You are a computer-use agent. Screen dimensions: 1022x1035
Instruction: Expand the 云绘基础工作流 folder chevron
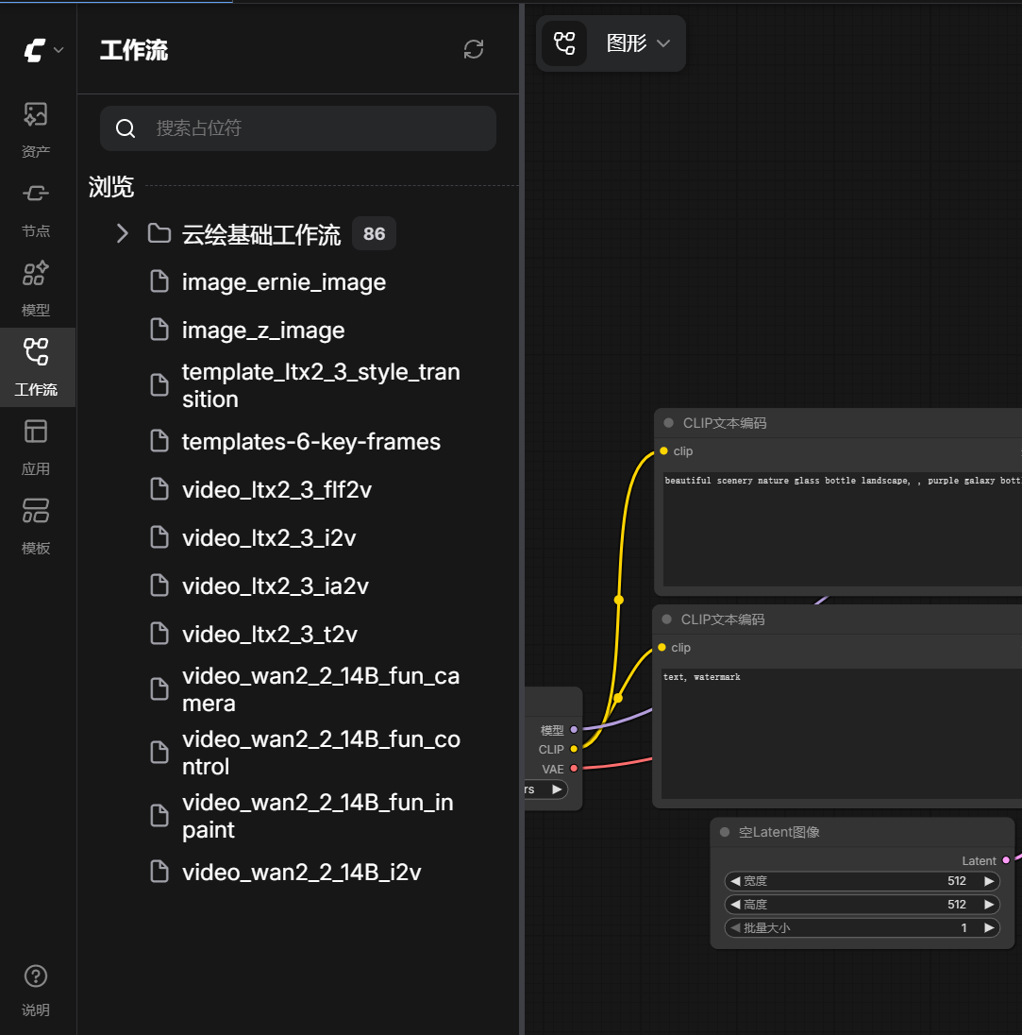(x=122, y=233)
